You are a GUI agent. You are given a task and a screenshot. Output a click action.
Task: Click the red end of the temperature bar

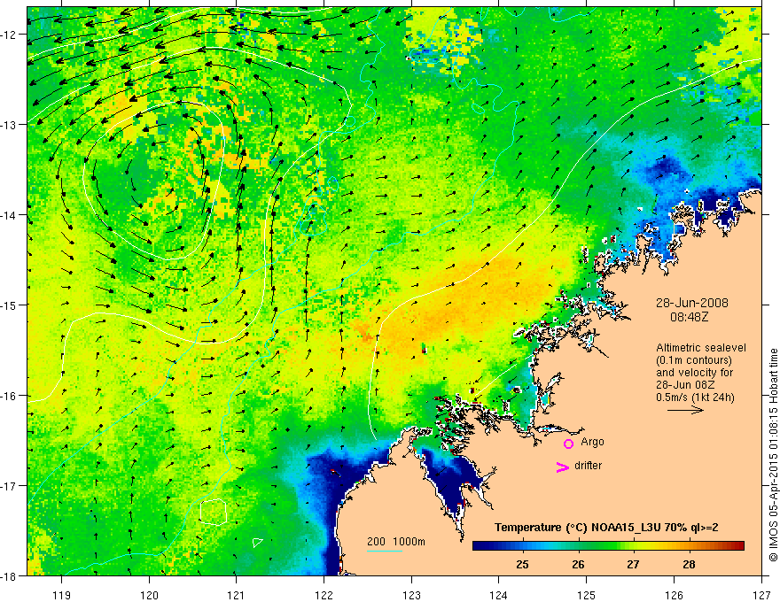point(738,545)
